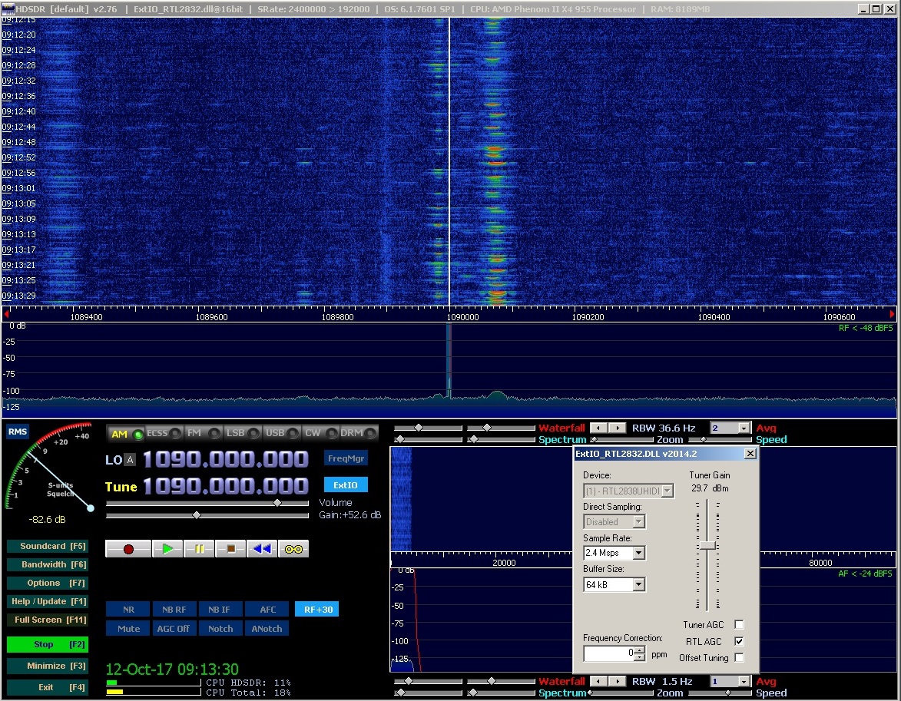
Task: Toggle AGC Off button
Action: click(174, 629)
